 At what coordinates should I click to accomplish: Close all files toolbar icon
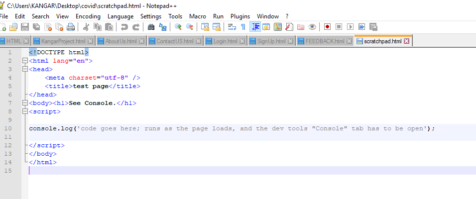[60, 27]
